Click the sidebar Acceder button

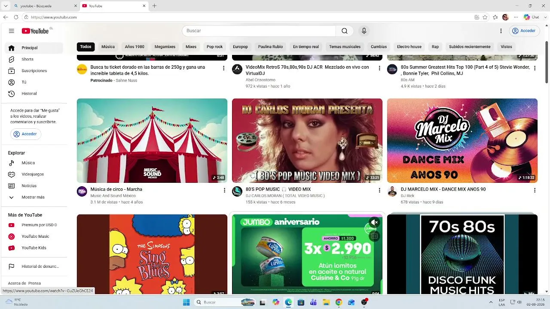[25, 134]
